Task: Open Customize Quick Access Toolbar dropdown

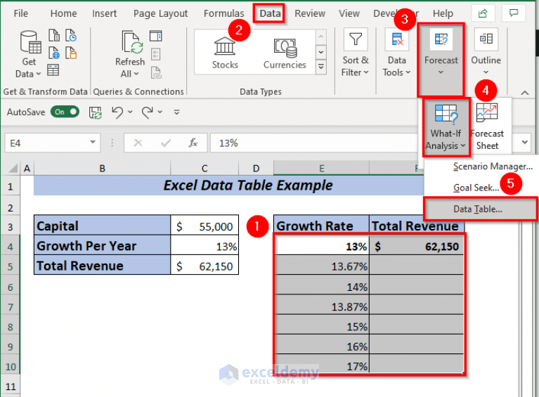Action: (176, 112)
